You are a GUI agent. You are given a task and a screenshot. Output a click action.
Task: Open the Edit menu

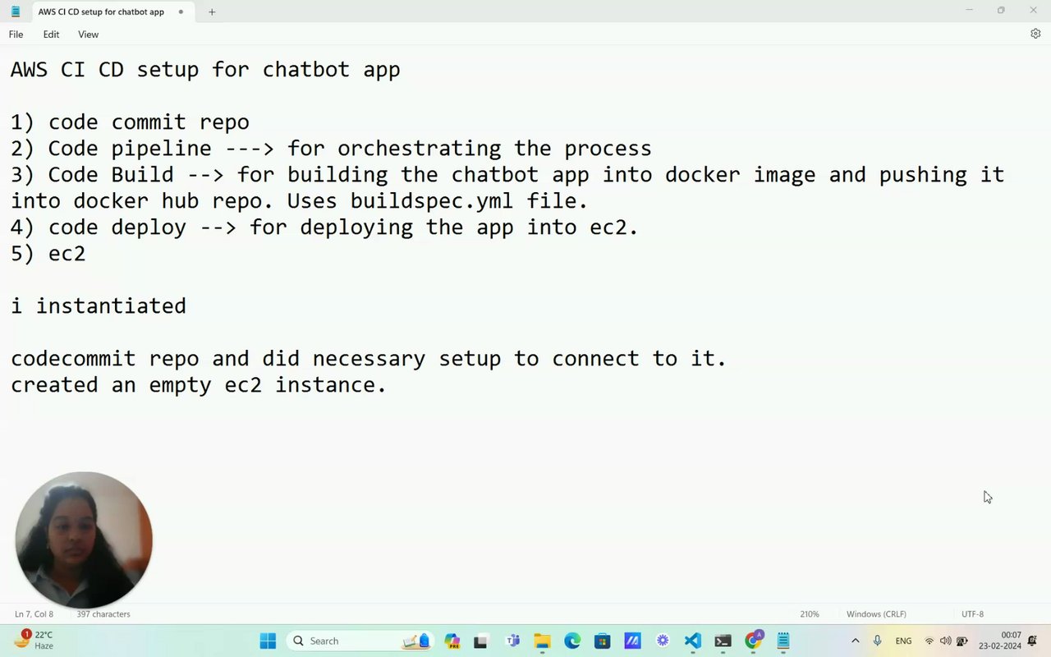pyautogui.click(x=51, y=34)
